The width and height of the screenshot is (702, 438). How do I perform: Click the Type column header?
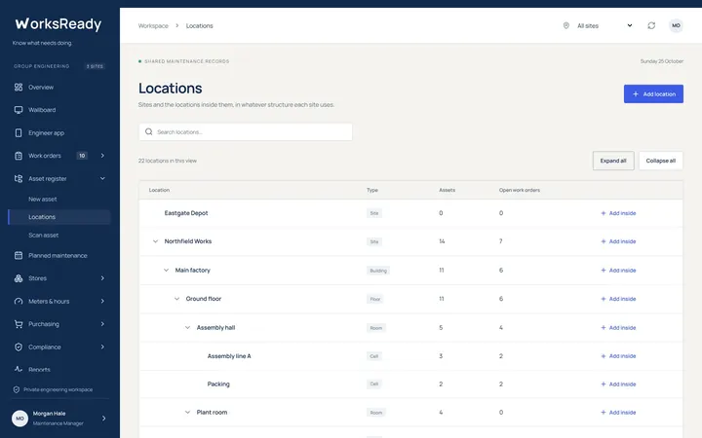372,190
